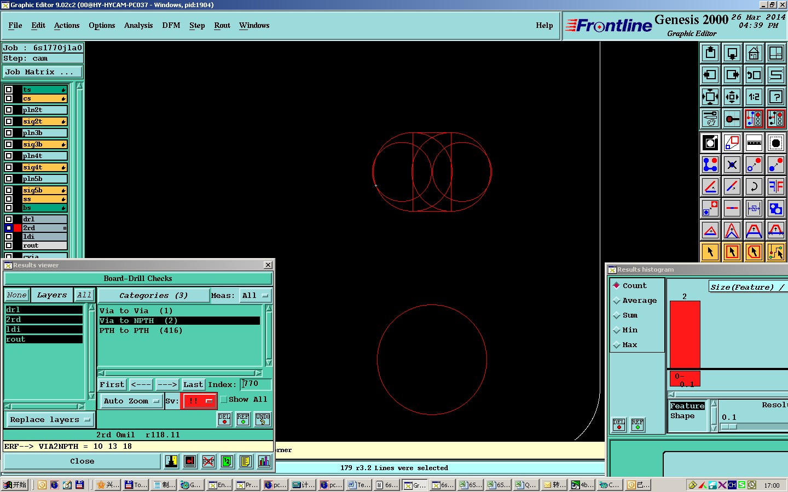Click the 1:2 zoom scale icon
The image size is (788, 492).
tap(754, 97)
